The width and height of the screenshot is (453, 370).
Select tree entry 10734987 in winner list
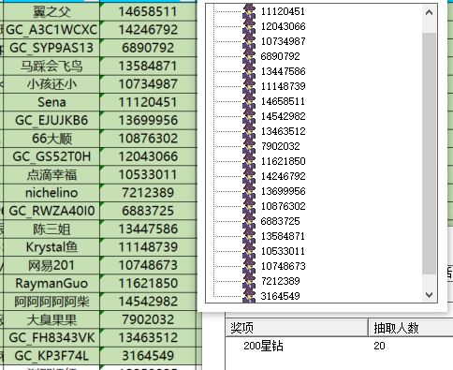(x=283, y=41)
